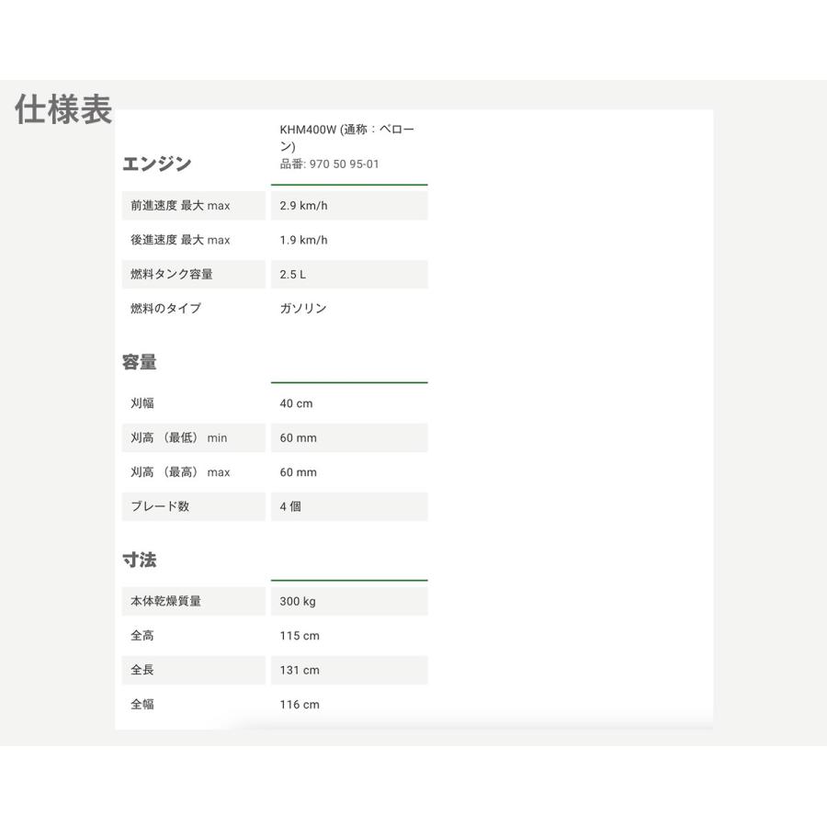This screenshot has width=827, height=827.
Task: Select the 刈高（最低）min row label
Action: pyautogui.click(x=178, y=438)
